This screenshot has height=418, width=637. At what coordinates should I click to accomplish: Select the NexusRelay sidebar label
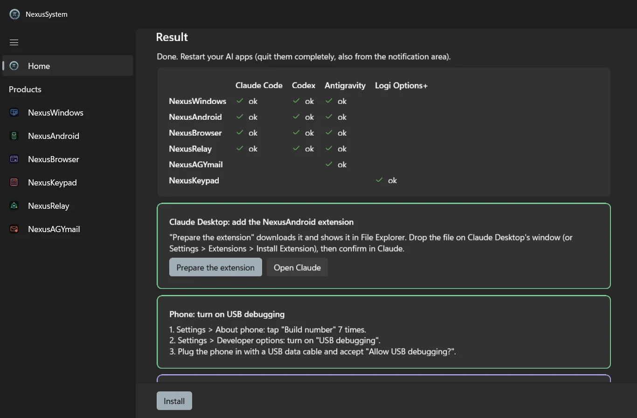coord(48,206)
